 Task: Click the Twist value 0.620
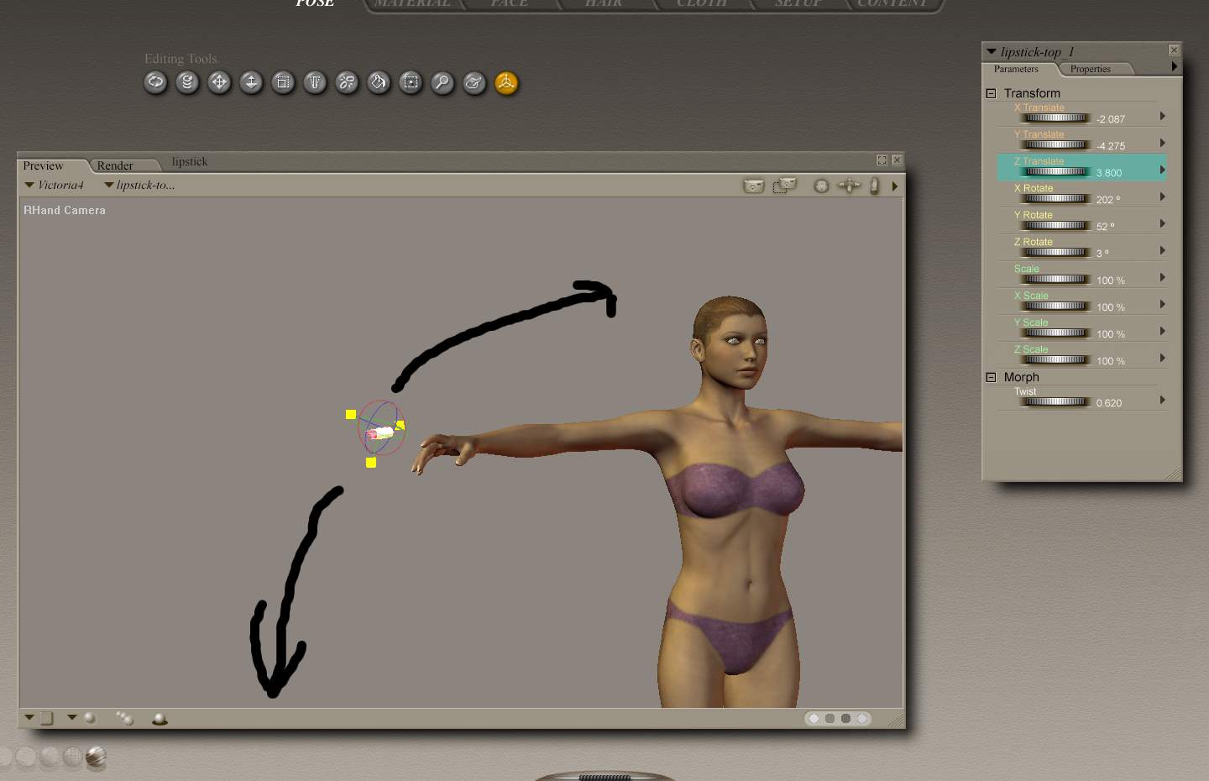pos(1108,403)
